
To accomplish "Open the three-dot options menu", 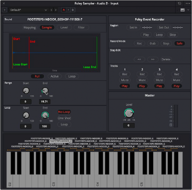I will pos(188,3).
